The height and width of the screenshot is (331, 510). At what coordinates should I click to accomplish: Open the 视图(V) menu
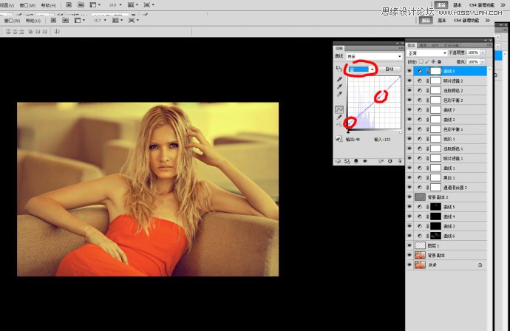pyautogui.click(x=7, y=5)
